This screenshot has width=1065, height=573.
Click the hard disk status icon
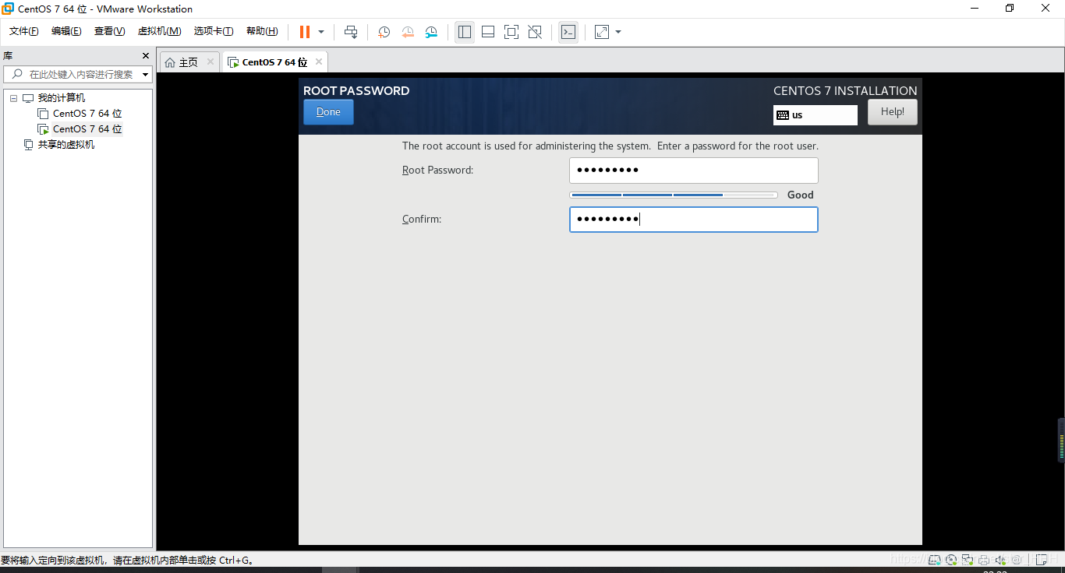click(x=933, y=559)
